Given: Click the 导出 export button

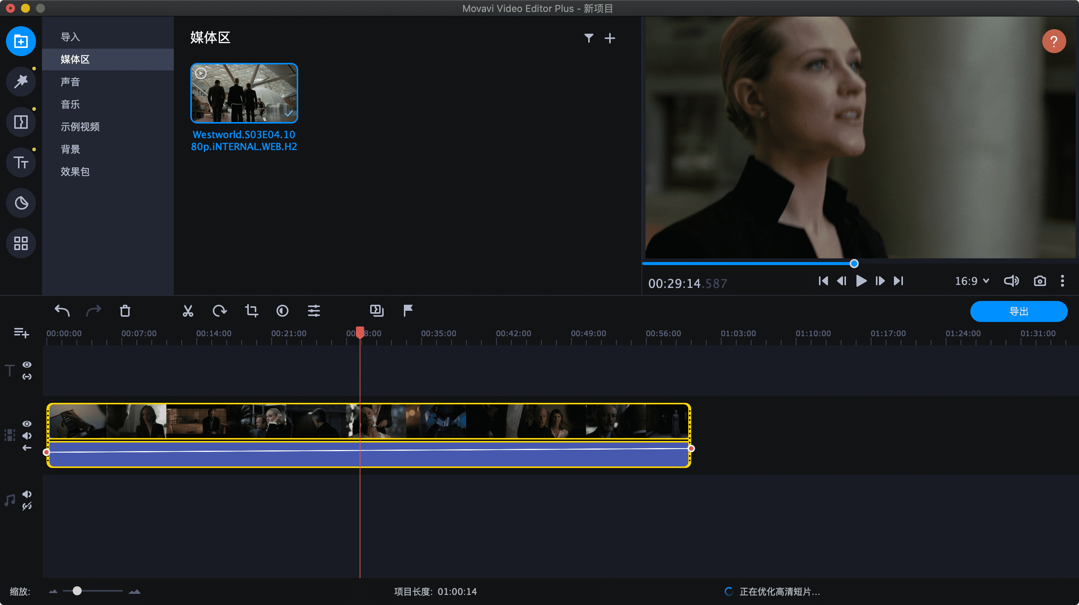Looking at the screenshot, I should (1018, 311).
